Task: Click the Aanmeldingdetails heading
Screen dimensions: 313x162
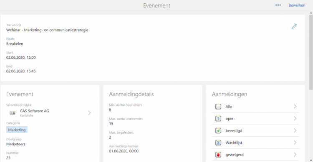Action: (x=131, y=94)
